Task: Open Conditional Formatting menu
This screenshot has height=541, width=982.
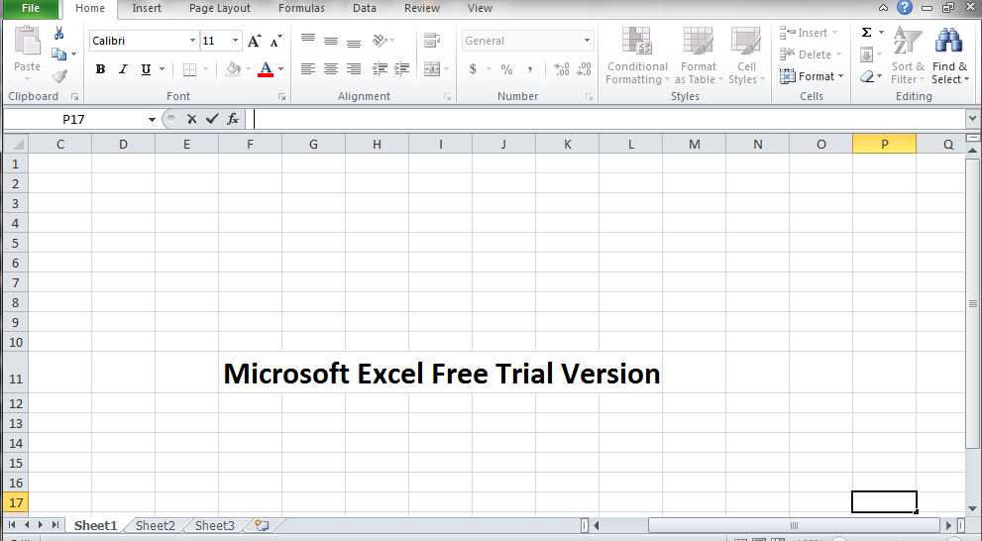Action: click(x=637, y=55)
